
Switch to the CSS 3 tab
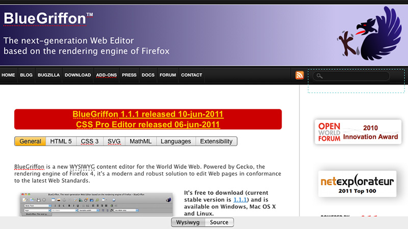[90, 141]
